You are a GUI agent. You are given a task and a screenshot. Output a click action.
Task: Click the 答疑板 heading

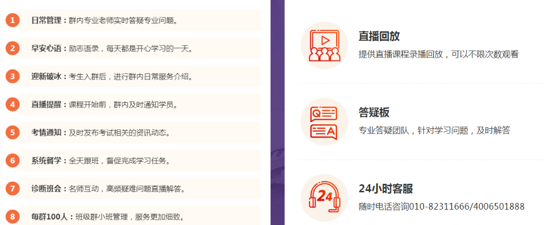tap(374, 112)
